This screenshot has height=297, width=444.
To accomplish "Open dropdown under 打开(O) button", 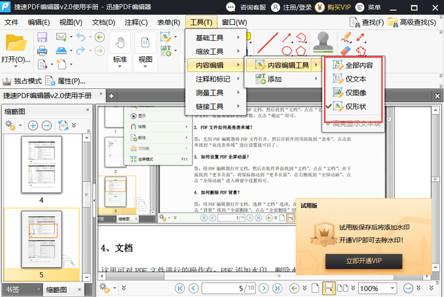I will (16, 66).
